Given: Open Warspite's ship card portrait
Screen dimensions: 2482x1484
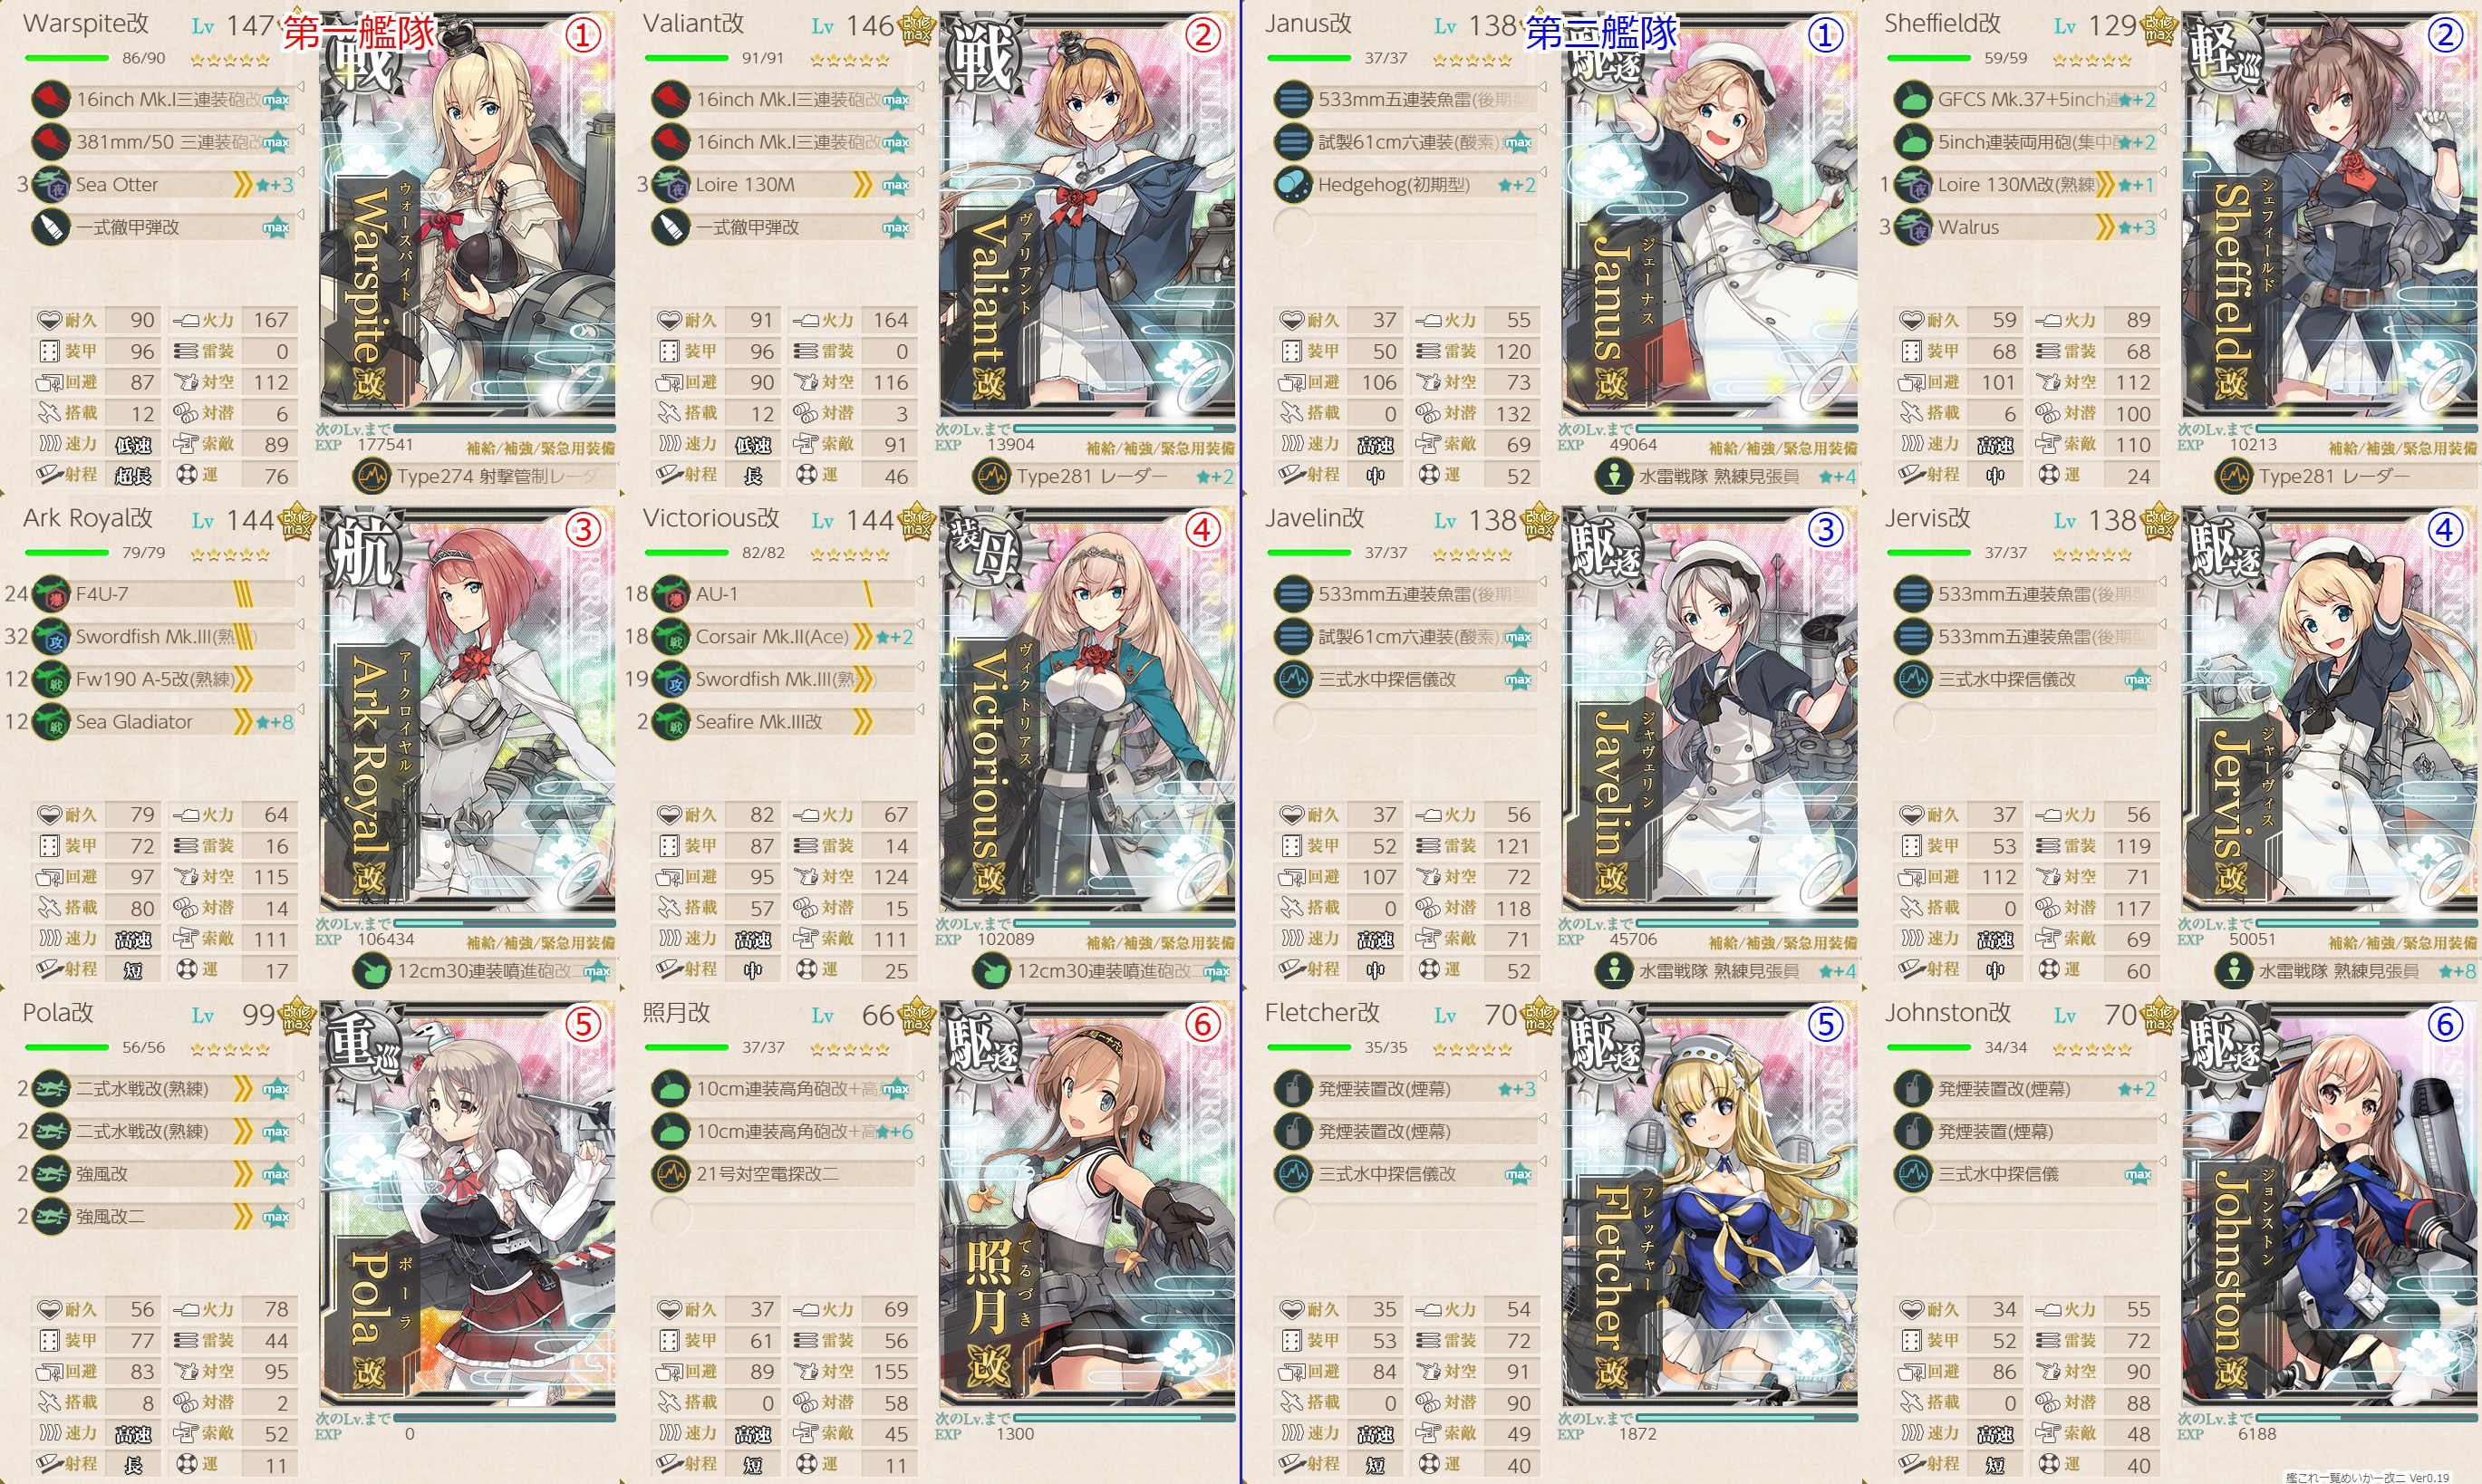Looking at the screenshot, I should click(468, 215).
